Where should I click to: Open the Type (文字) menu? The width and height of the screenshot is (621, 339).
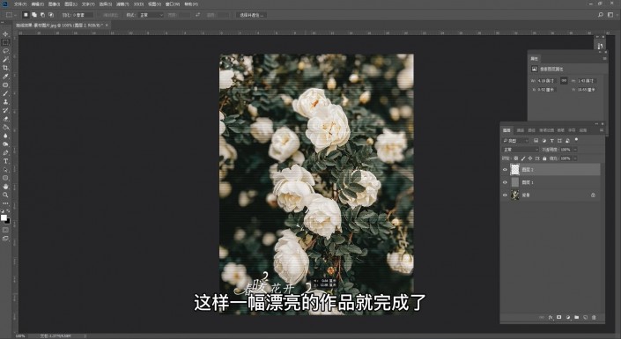(x=88, y=4)
